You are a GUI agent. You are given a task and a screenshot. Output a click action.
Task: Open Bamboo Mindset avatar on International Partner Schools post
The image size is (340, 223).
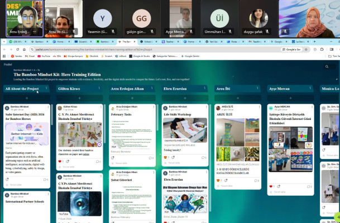7,195
